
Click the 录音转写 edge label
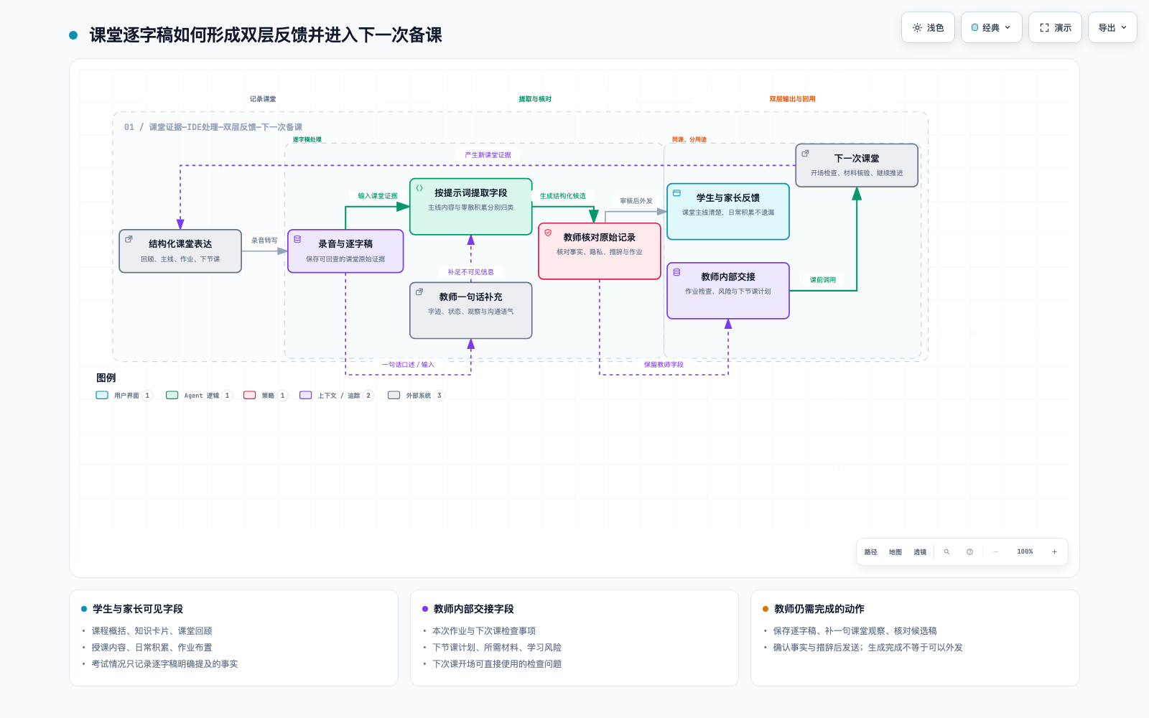pos(264,241)
